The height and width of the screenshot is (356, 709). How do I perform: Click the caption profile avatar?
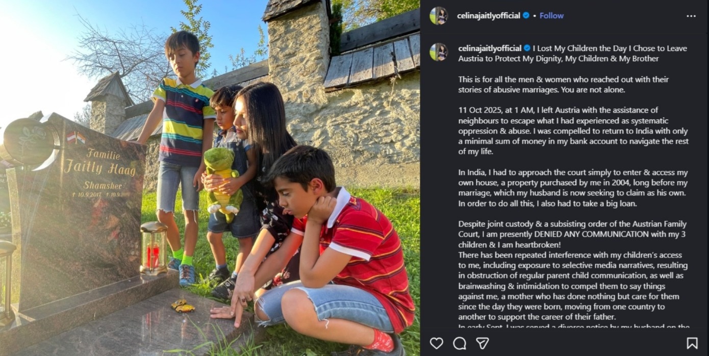pyautogui.click(x=438, y=52)
